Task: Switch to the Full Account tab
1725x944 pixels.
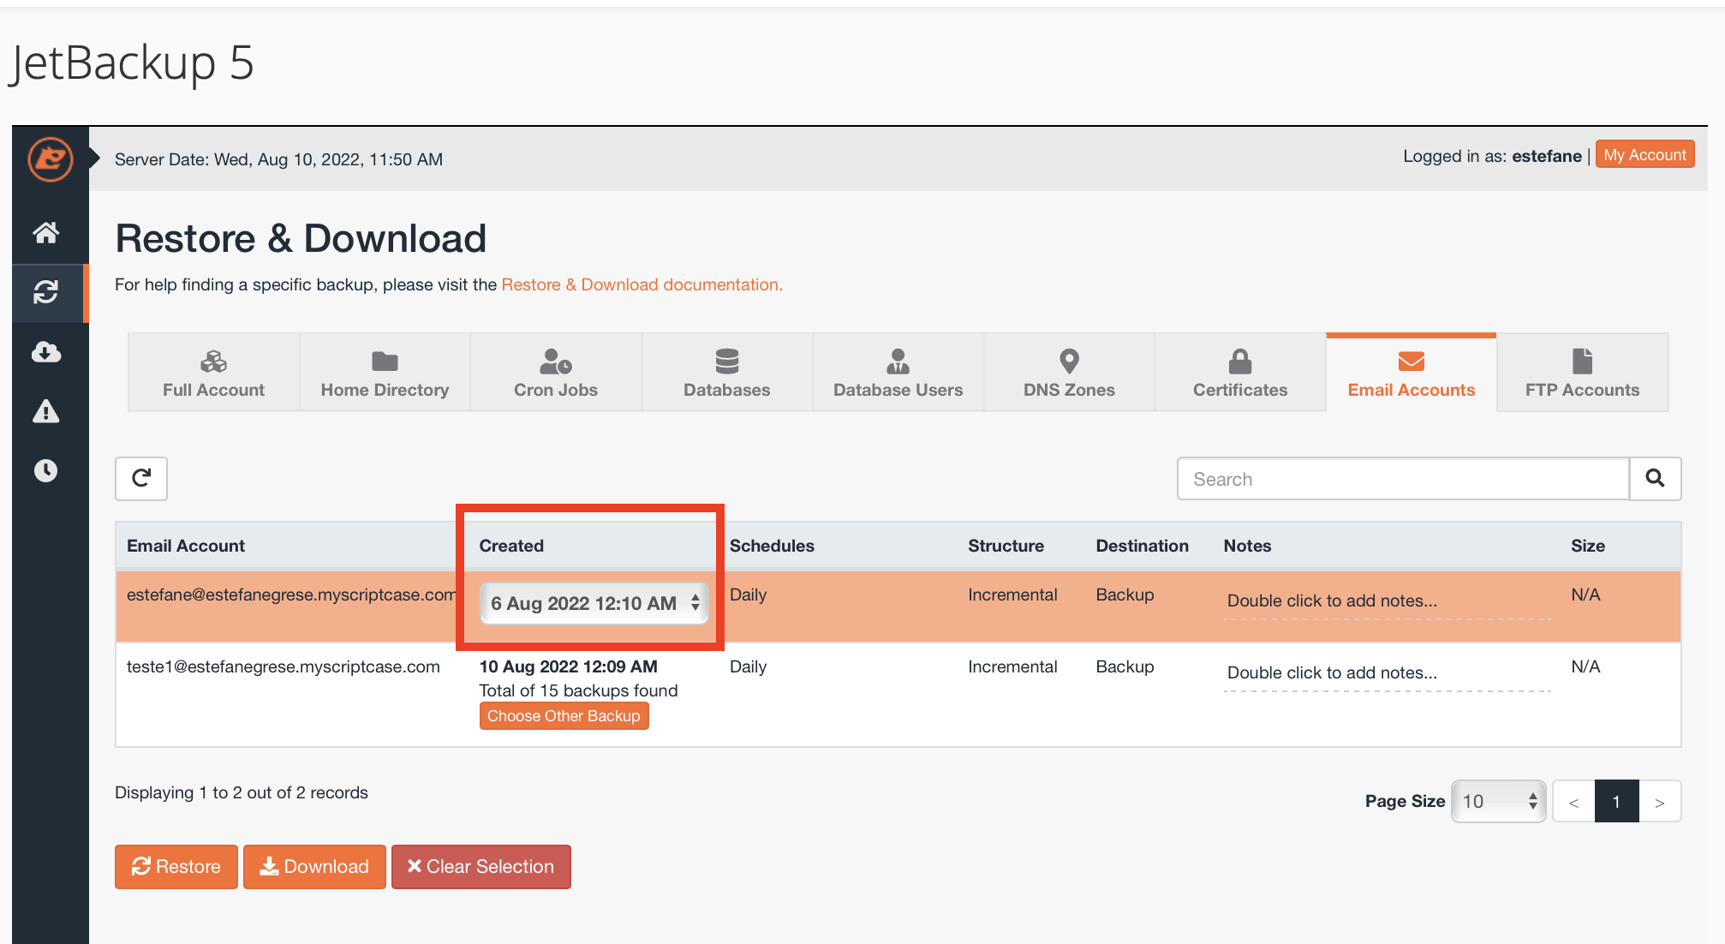Action: tap(213, 373)
